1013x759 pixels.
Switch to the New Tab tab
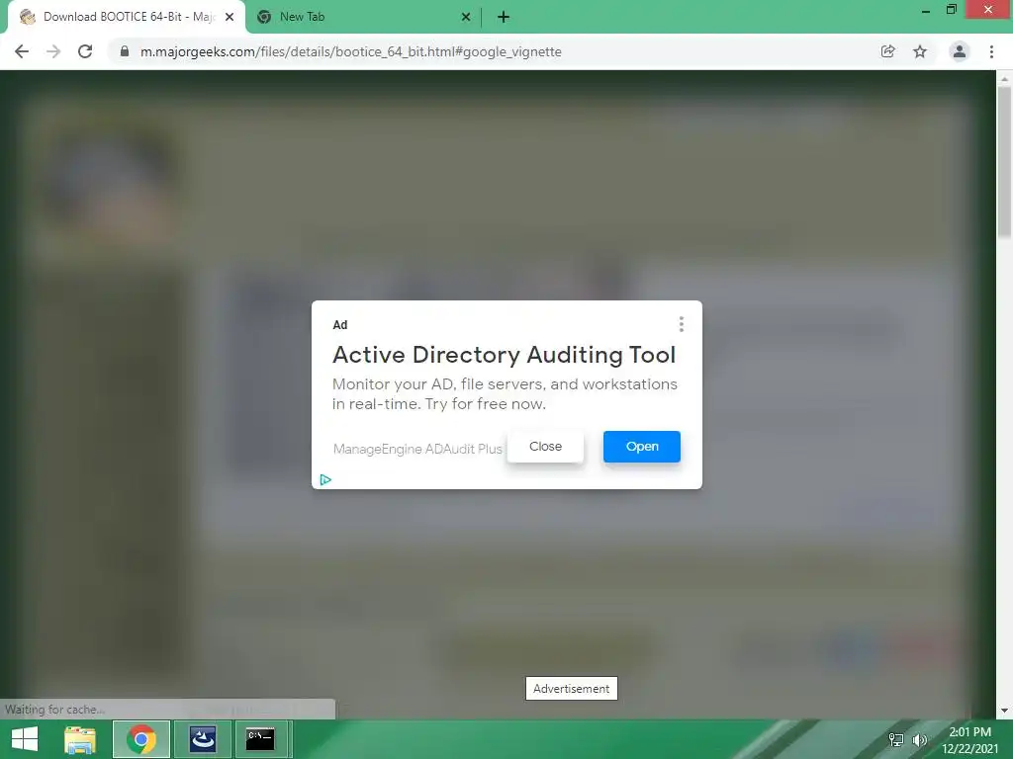click(364, 17)
